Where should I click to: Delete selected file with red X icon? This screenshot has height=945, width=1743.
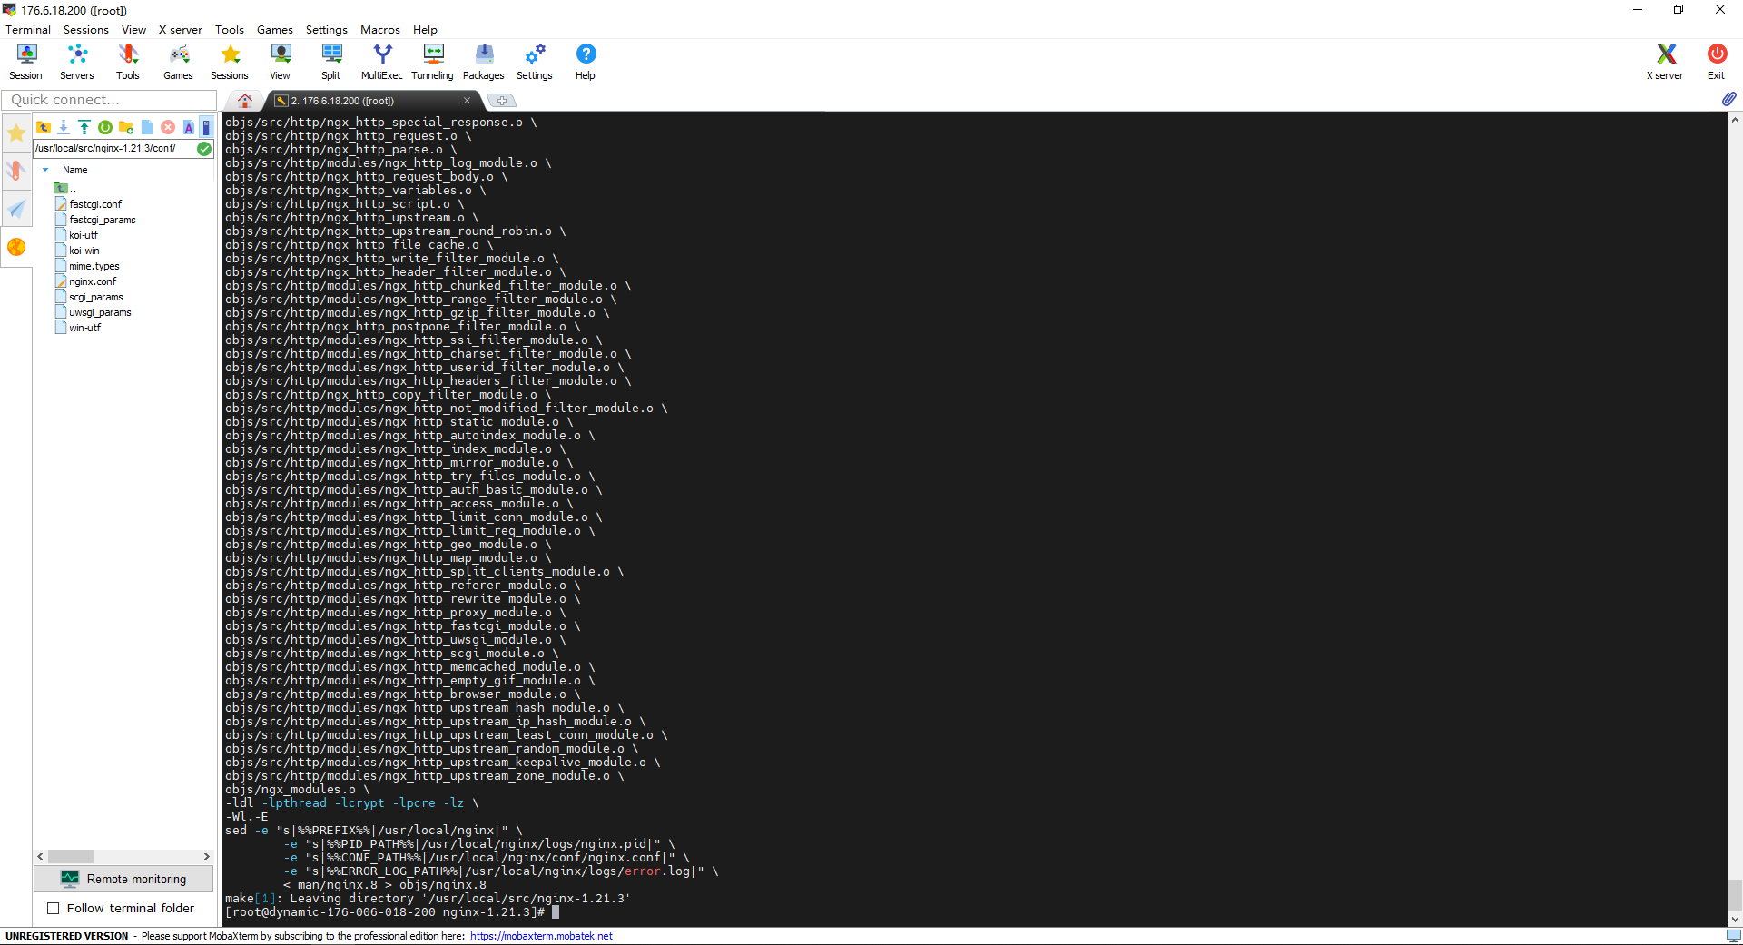[x=168, y=127]
